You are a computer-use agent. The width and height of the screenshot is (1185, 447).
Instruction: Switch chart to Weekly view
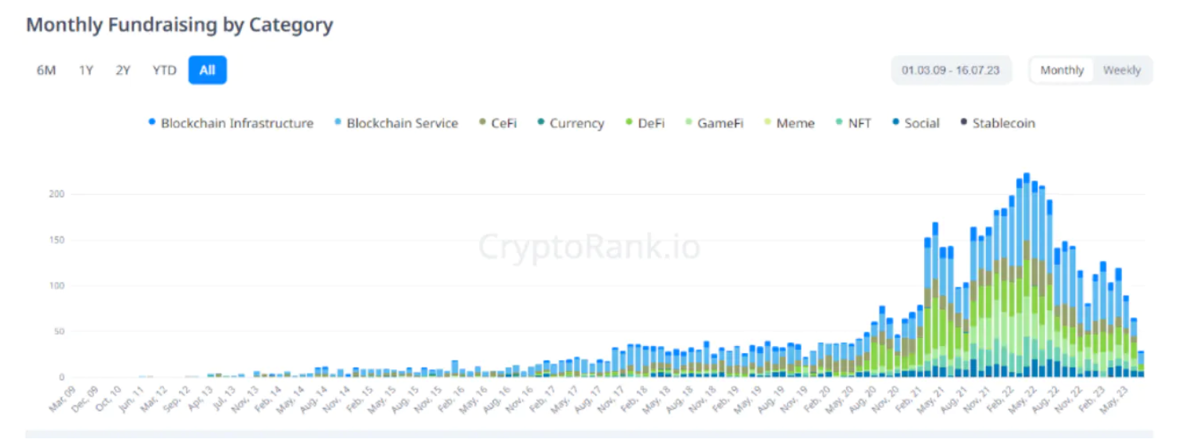click(1121, 70)
